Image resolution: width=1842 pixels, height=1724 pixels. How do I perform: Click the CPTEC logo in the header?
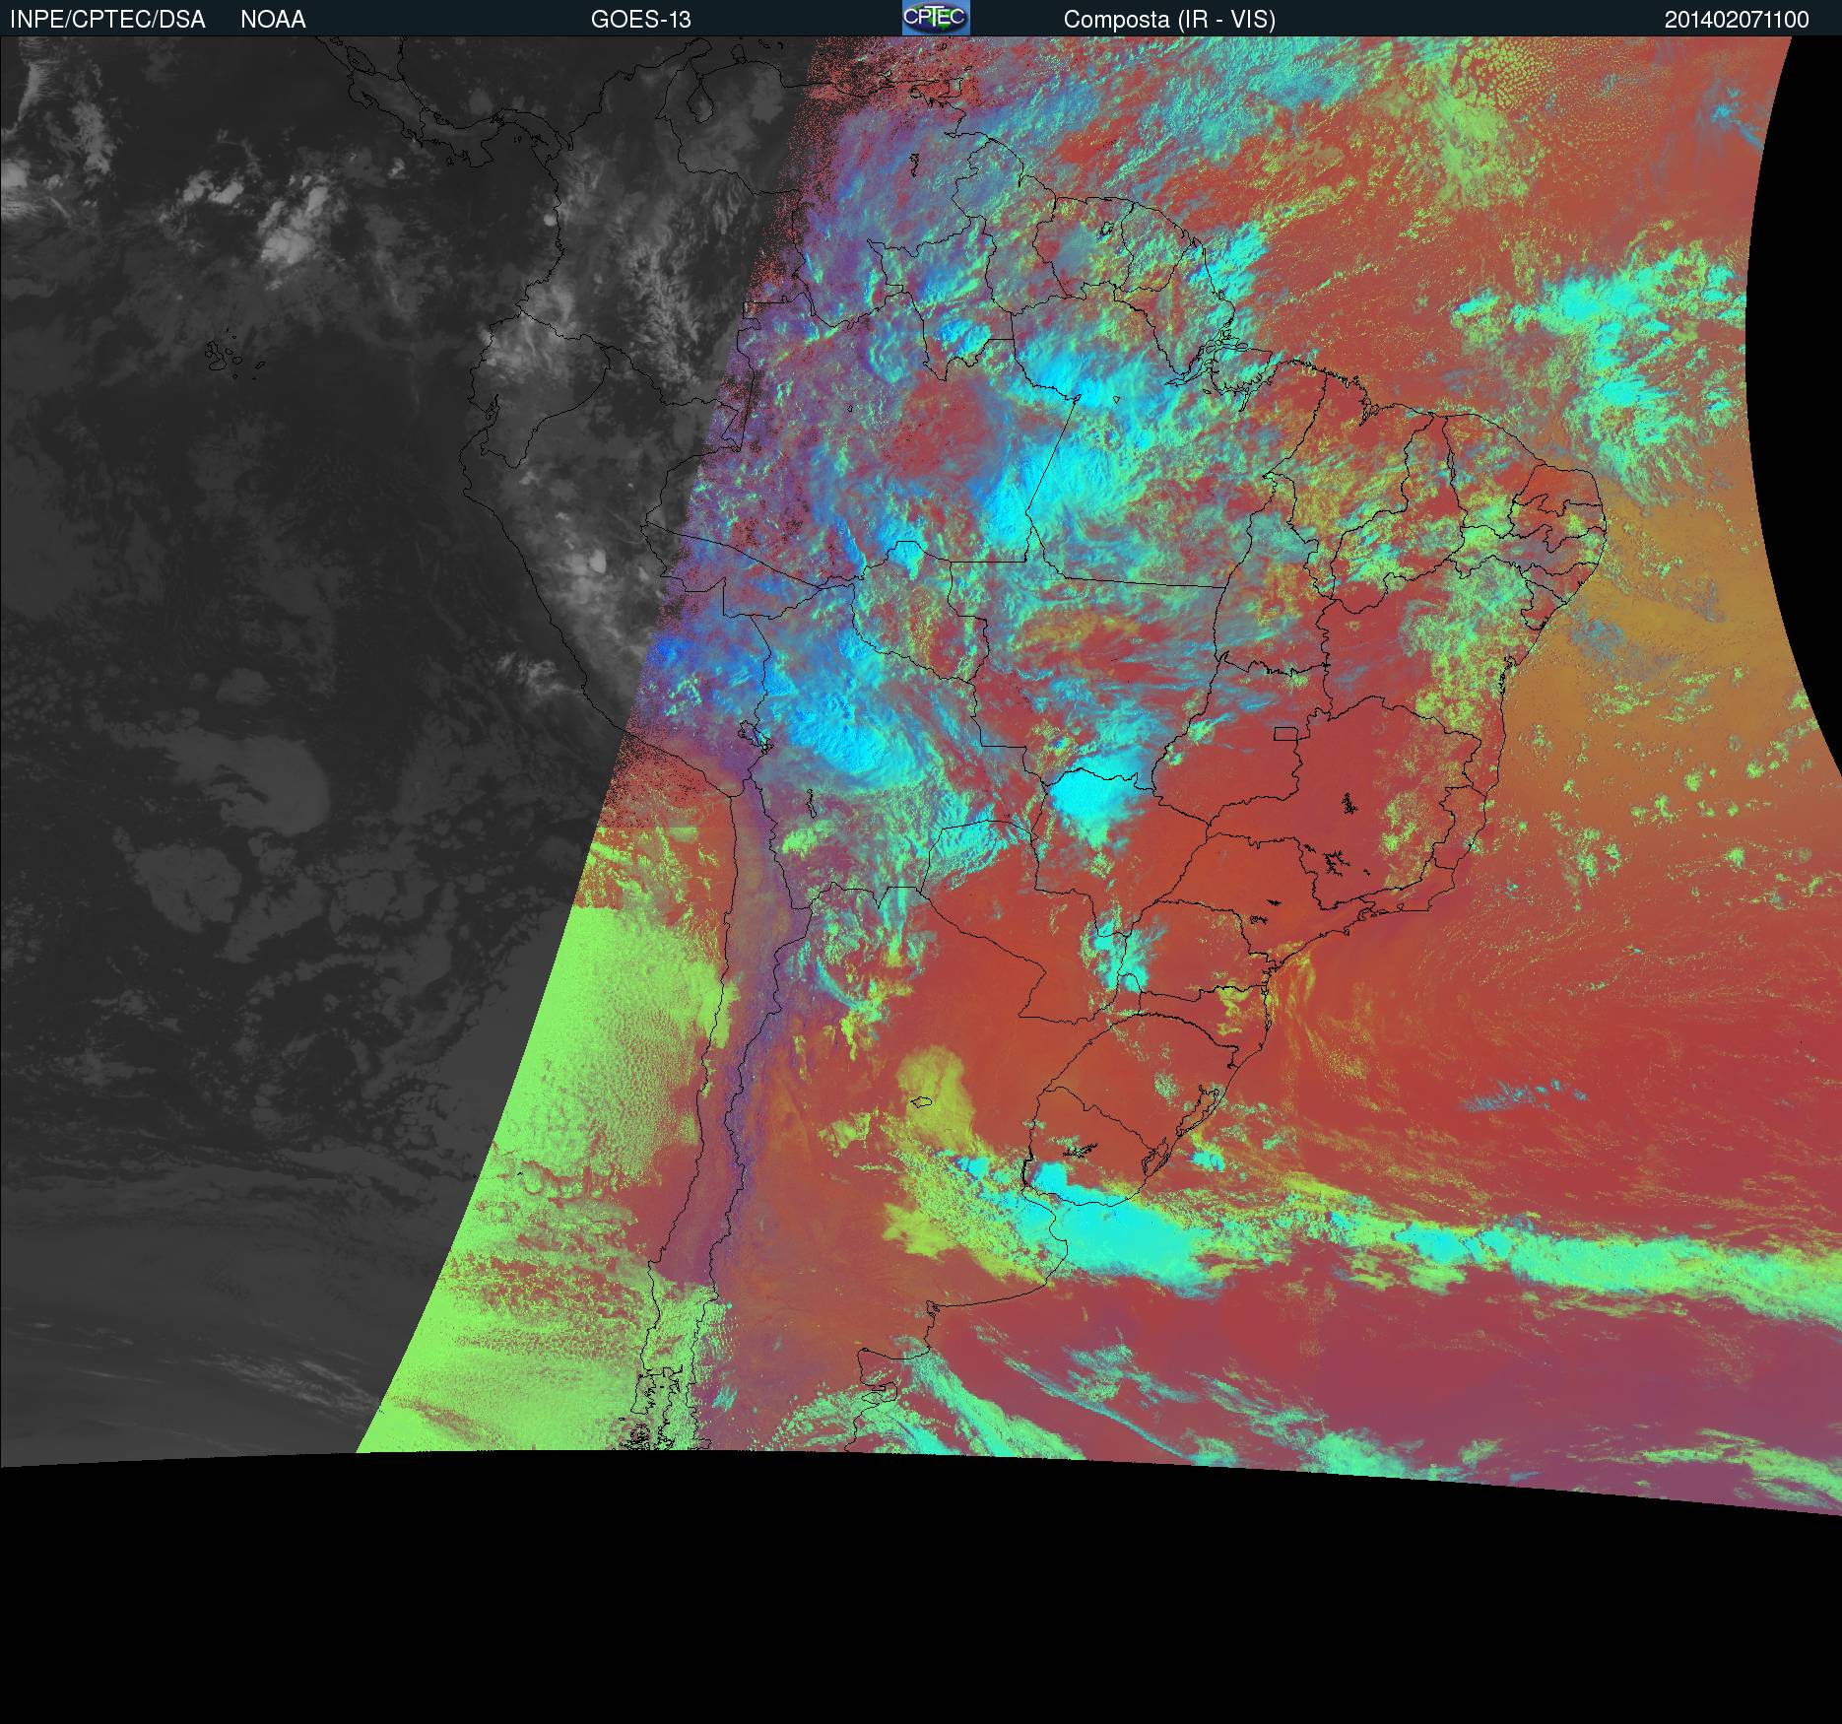[x=935, y=18]
